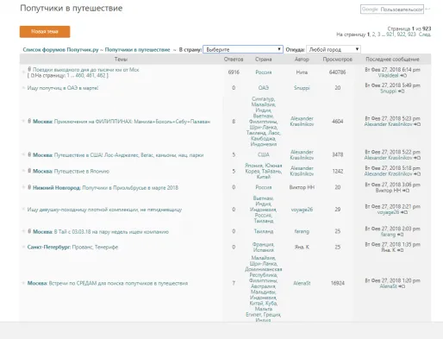Click the attachment paperclip icon on the Поездки выходного дня topic
443x339 pixels.
29,69
